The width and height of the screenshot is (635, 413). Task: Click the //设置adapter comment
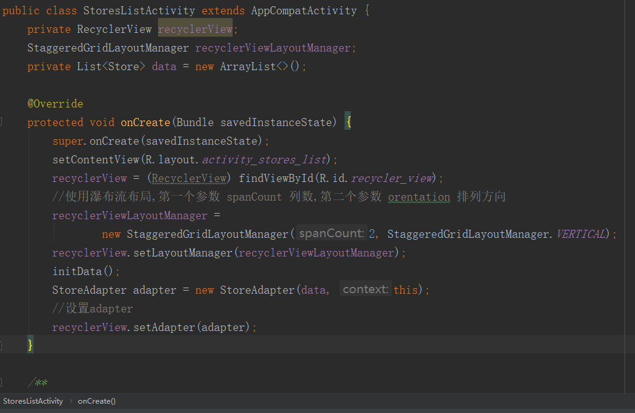pos(92,308)
